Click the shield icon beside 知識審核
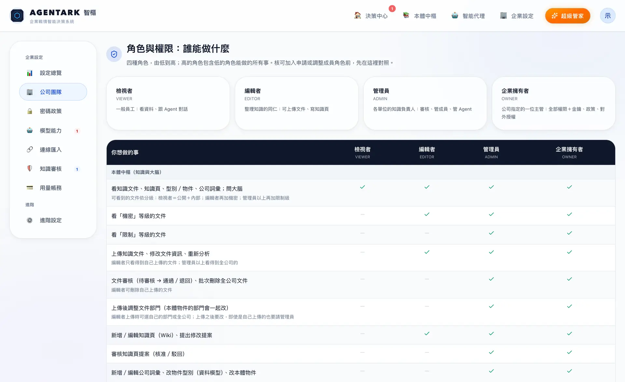This screenshot has width=625, height=382. (x=30, y=169)
